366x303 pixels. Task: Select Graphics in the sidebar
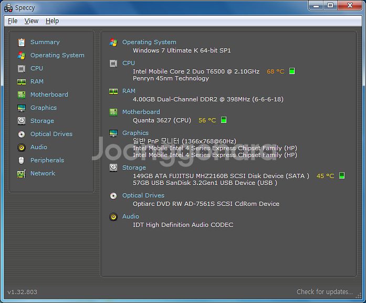(44, 108)
